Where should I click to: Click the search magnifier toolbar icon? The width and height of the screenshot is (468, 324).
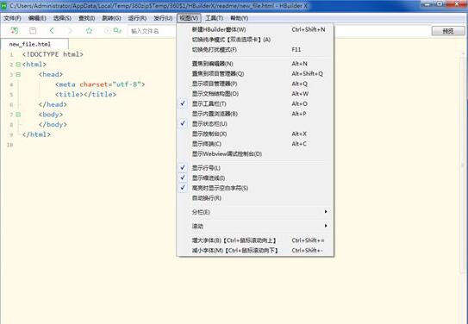point(117,30)
